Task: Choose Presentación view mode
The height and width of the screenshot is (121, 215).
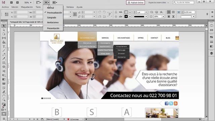Action: [x=53, y=28]
